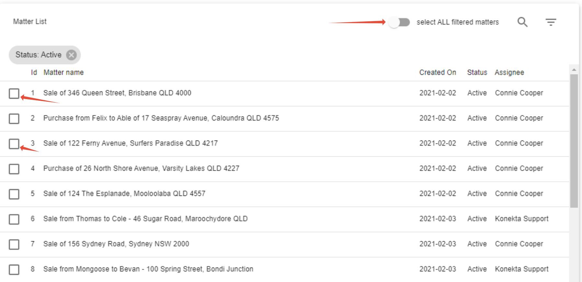
Task: Click the Status column header
Action: pos(477,73)
